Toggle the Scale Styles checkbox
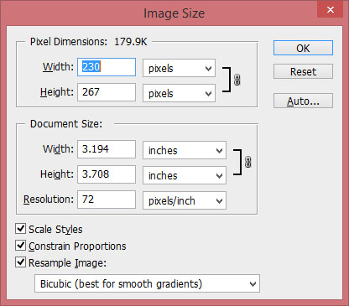 click(x=21, y=229)
